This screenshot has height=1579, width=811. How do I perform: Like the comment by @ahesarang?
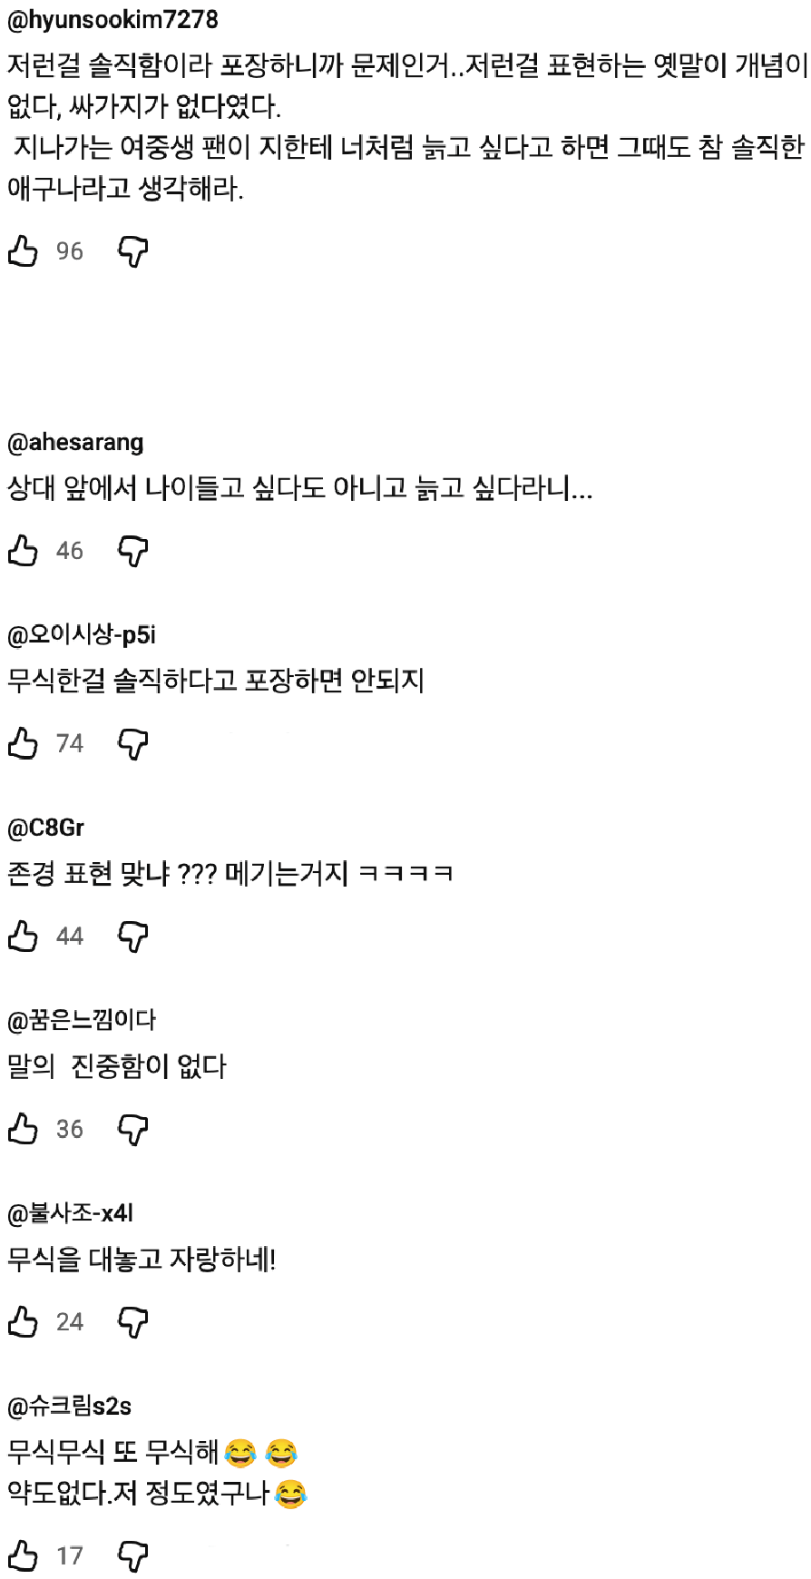click(x=23, y=551)
